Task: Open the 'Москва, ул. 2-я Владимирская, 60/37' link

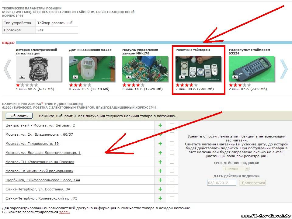Action: tap(39, 134)
